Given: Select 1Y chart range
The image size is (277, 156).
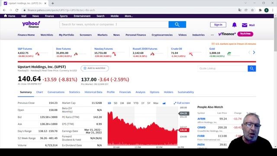Looking at the screenshot, I should tap(143, 103).
